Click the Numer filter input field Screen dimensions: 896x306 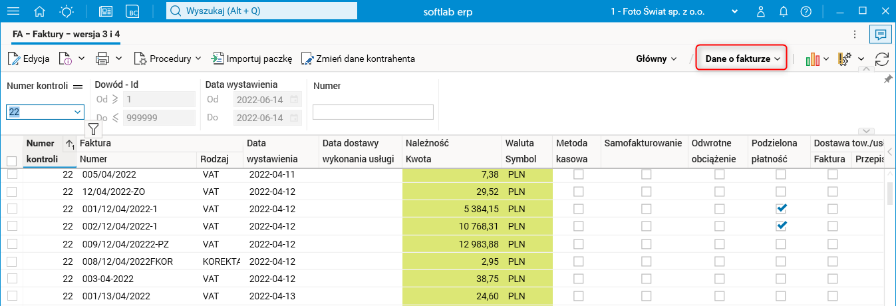pos(373,112)
